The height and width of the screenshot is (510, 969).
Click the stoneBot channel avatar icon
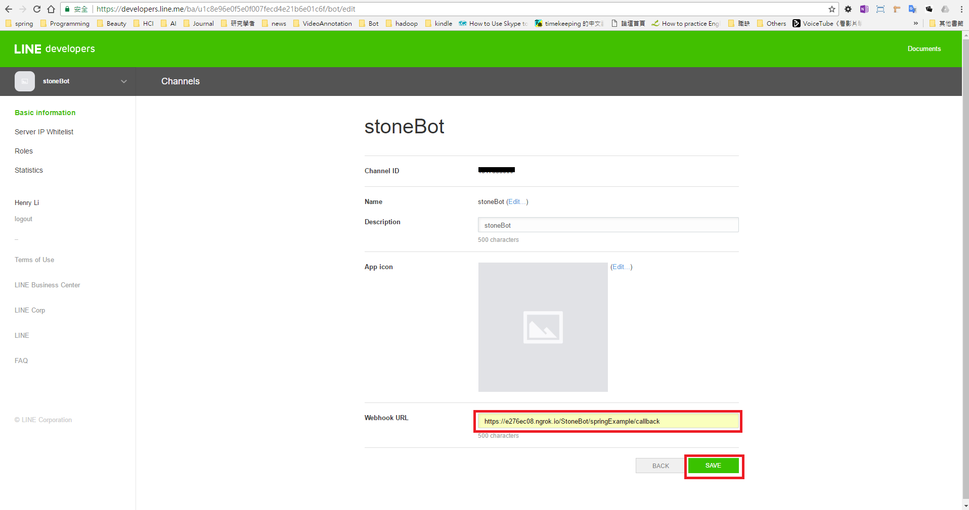(x=25, y=81)
